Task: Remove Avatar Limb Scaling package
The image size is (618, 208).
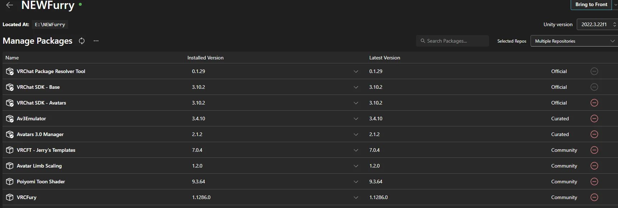Action: 594,166
